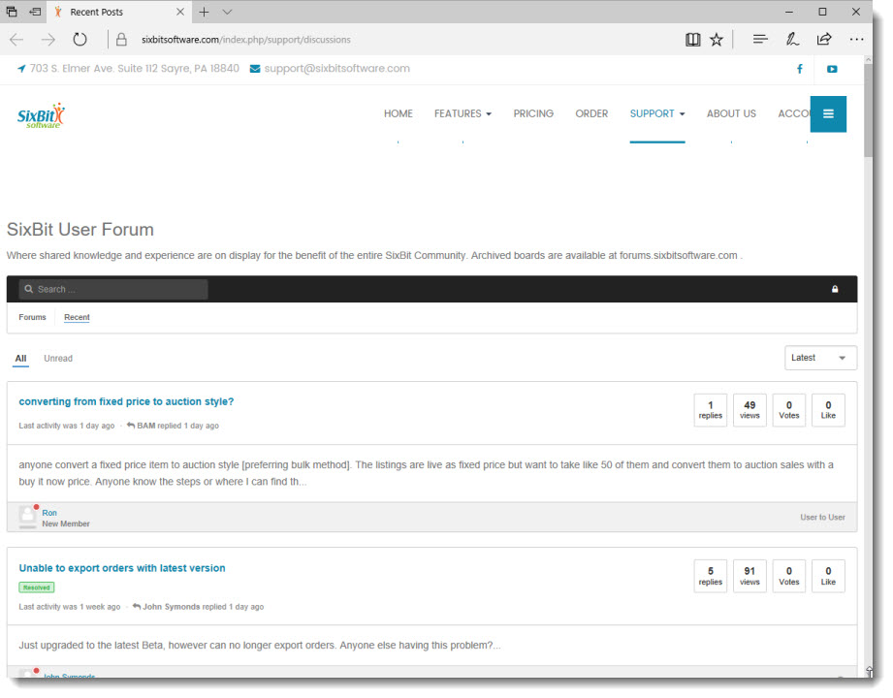Screen dimensions: 893x698
Task: Click the web notes pen icon
Action: pyautogui.click(x=791, y=40)
